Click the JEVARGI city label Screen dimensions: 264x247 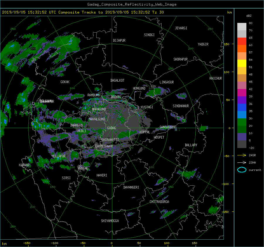[x=181, y=28]
